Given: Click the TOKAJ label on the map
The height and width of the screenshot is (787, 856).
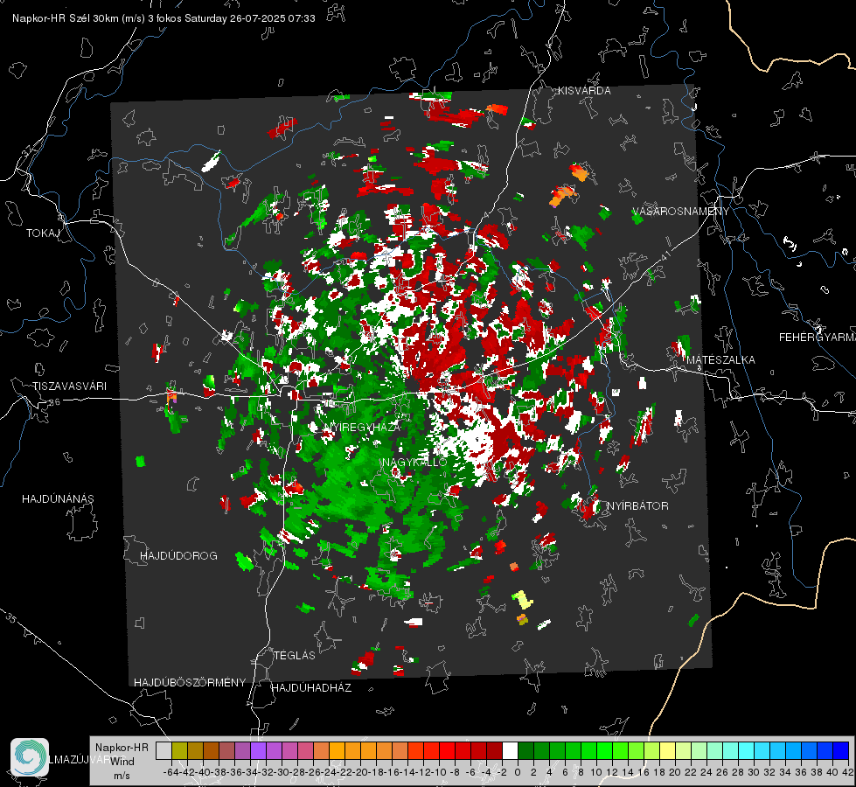Looking at the screenshot, I should pos(43,233).
